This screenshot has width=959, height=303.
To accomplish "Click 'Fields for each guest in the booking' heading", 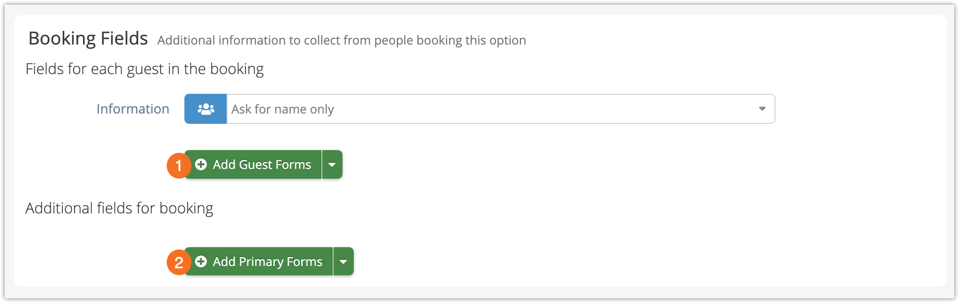I will pos(145,69).
